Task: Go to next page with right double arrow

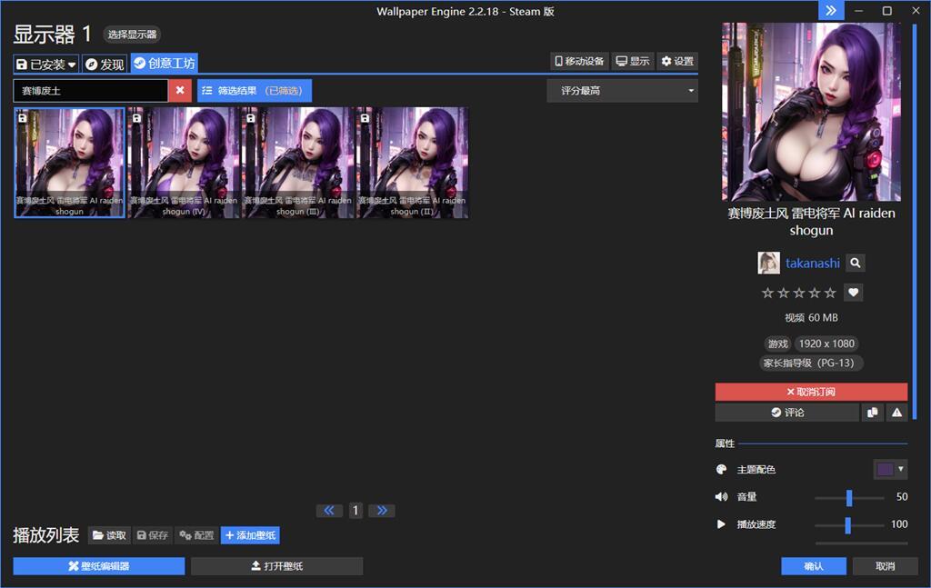Action: tap(382, 510)
